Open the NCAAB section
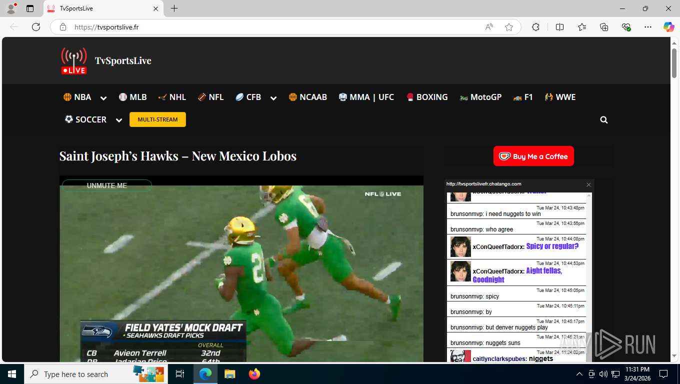Screen dimensions: 680x384 pos(307,97)
